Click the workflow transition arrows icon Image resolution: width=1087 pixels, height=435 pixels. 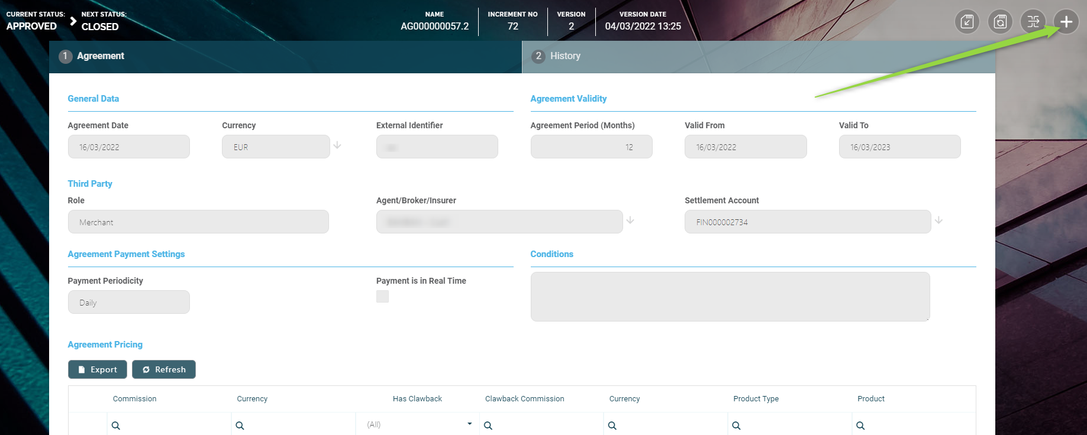1033,22
